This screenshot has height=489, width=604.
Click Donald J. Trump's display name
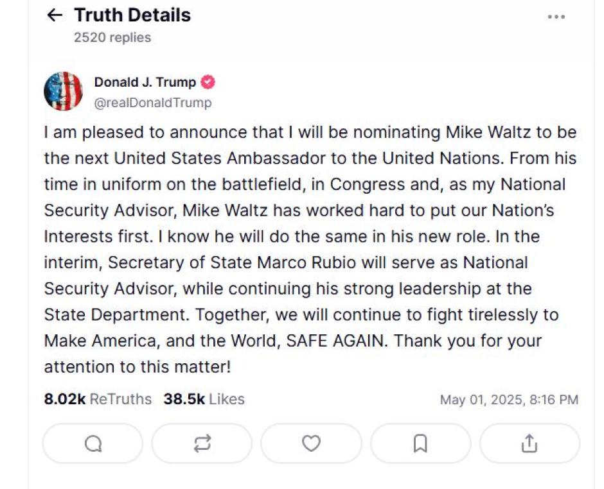click(x=145, y=82)
